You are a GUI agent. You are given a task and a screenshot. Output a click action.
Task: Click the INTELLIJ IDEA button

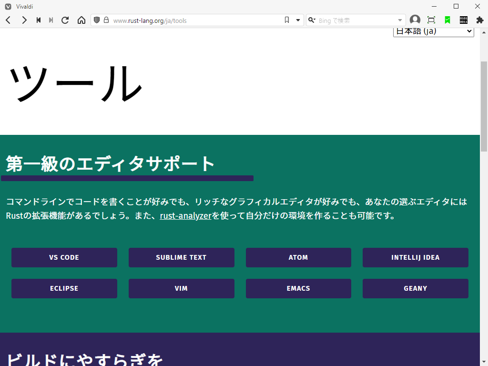tap(415, 257)
